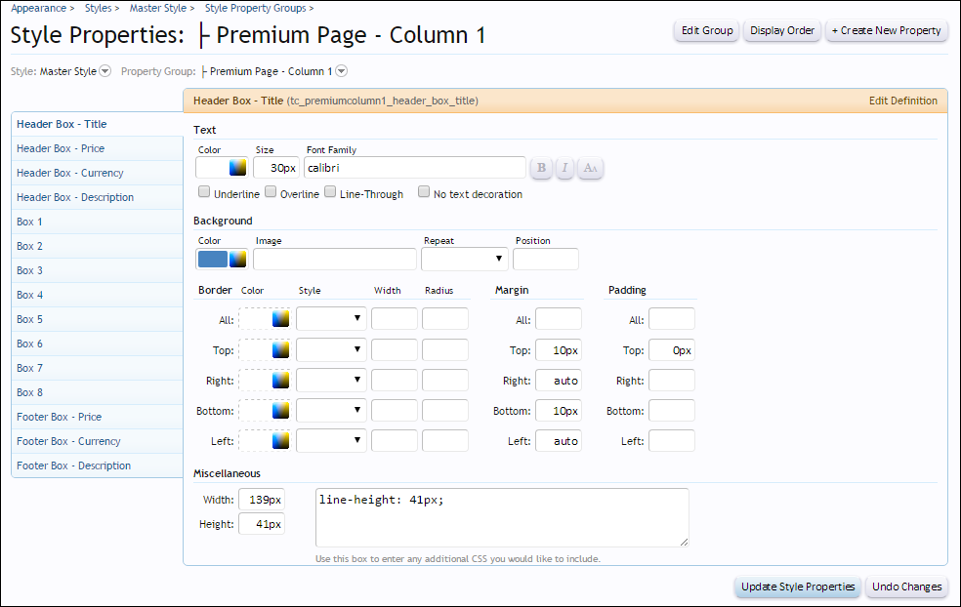Screen dimensions: 961x607
Task: Click the Font Family input field
Action: tap(414, 168)
